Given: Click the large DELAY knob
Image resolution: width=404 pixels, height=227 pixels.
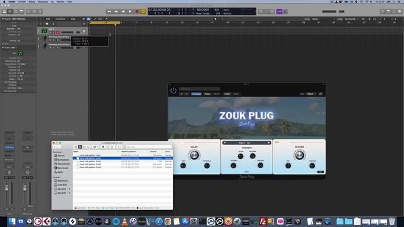Looking at the screenshot, I should pos(194,155).
